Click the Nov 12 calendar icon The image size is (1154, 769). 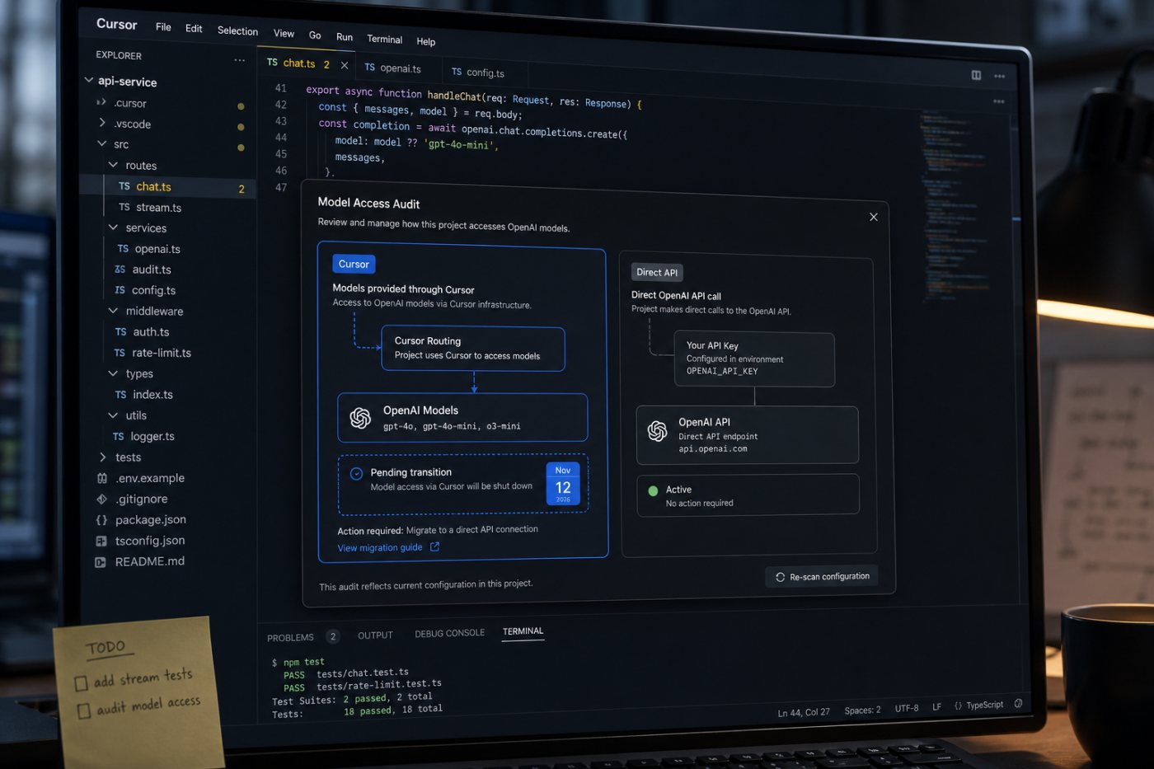pyautogui.click(x=563, y=484)
